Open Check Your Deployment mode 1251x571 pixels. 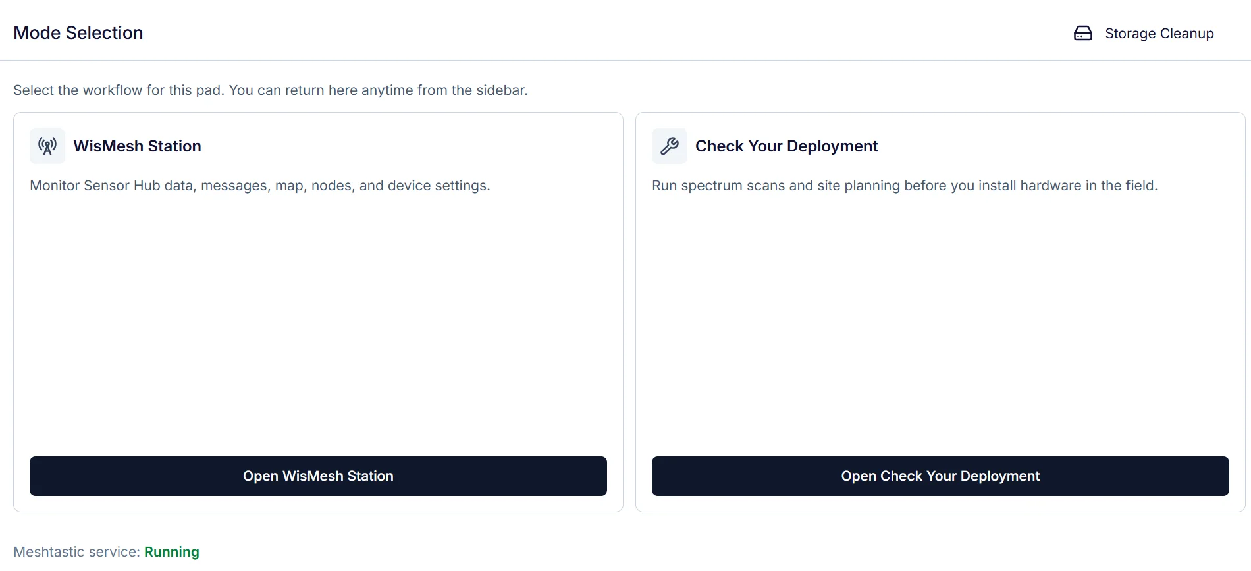click(940, 476)
